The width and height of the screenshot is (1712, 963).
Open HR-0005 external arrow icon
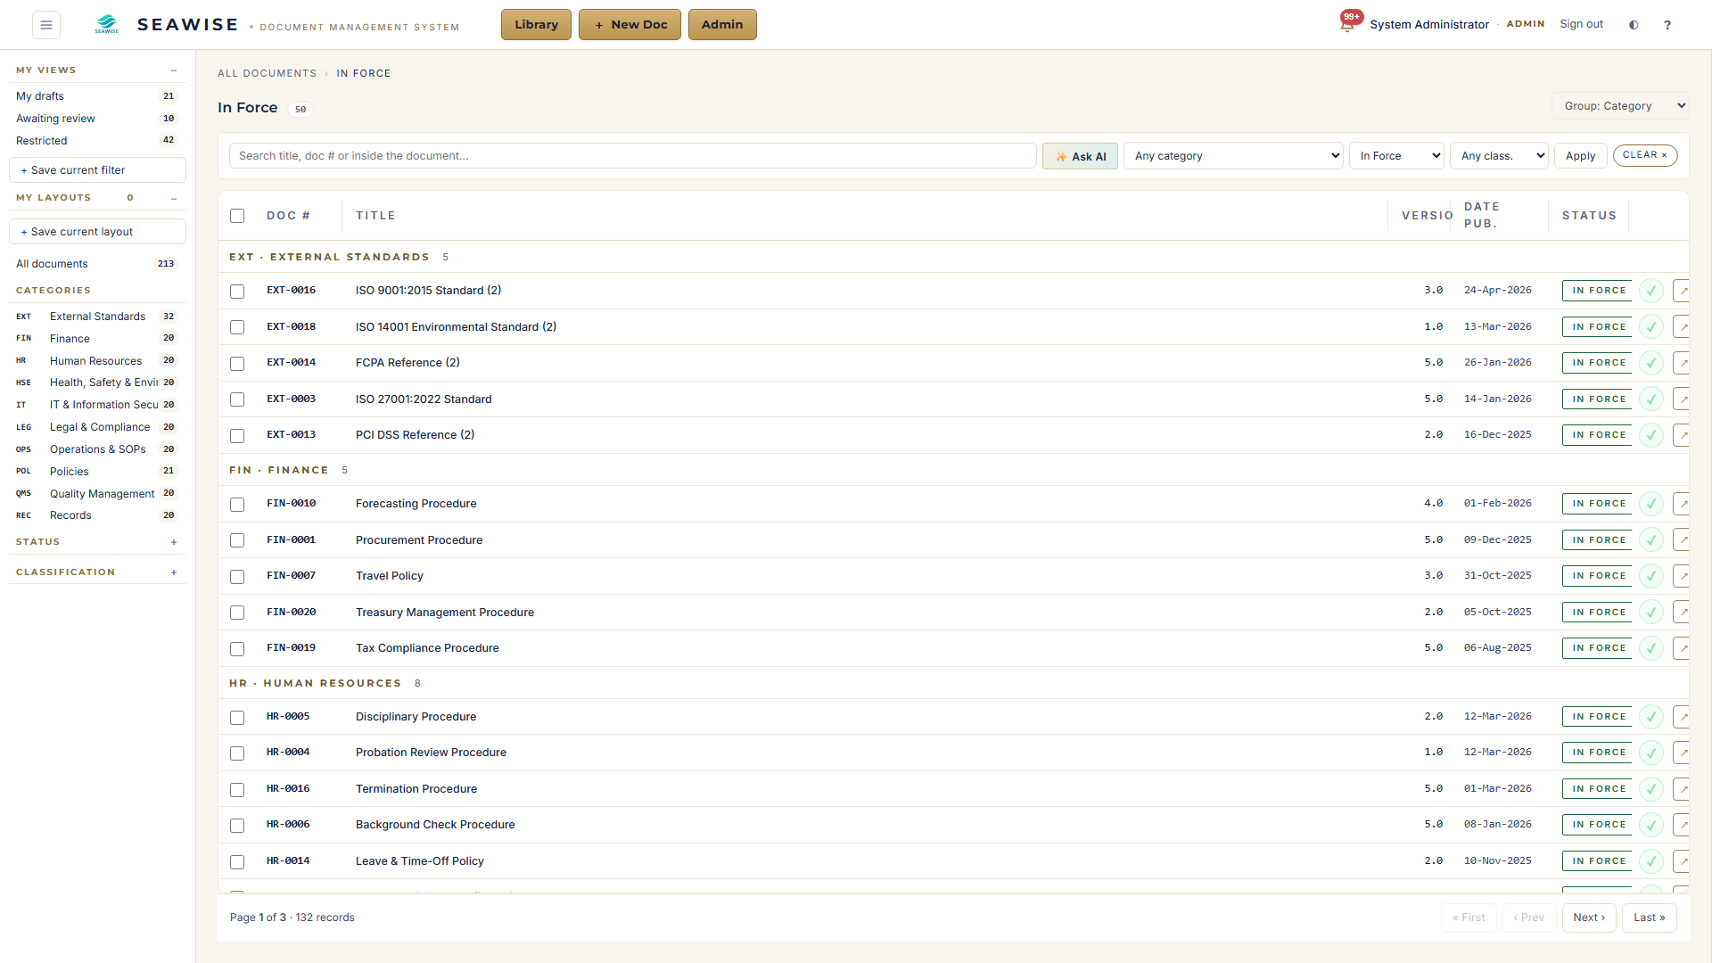1682,717
